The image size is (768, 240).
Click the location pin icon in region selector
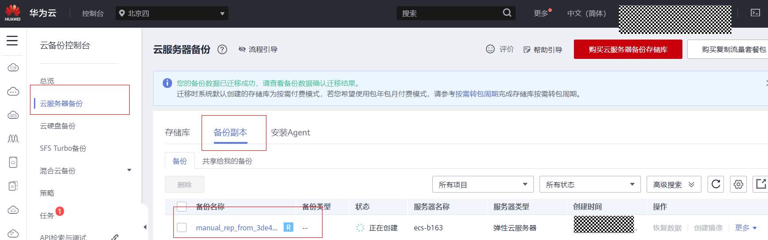point(122,13)
